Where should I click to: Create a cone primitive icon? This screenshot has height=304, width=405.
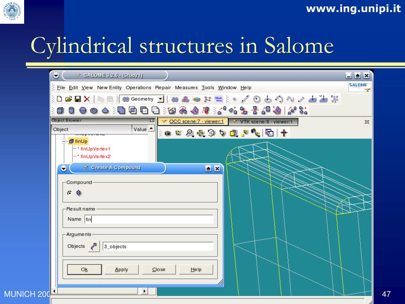(x=105, y=111)
